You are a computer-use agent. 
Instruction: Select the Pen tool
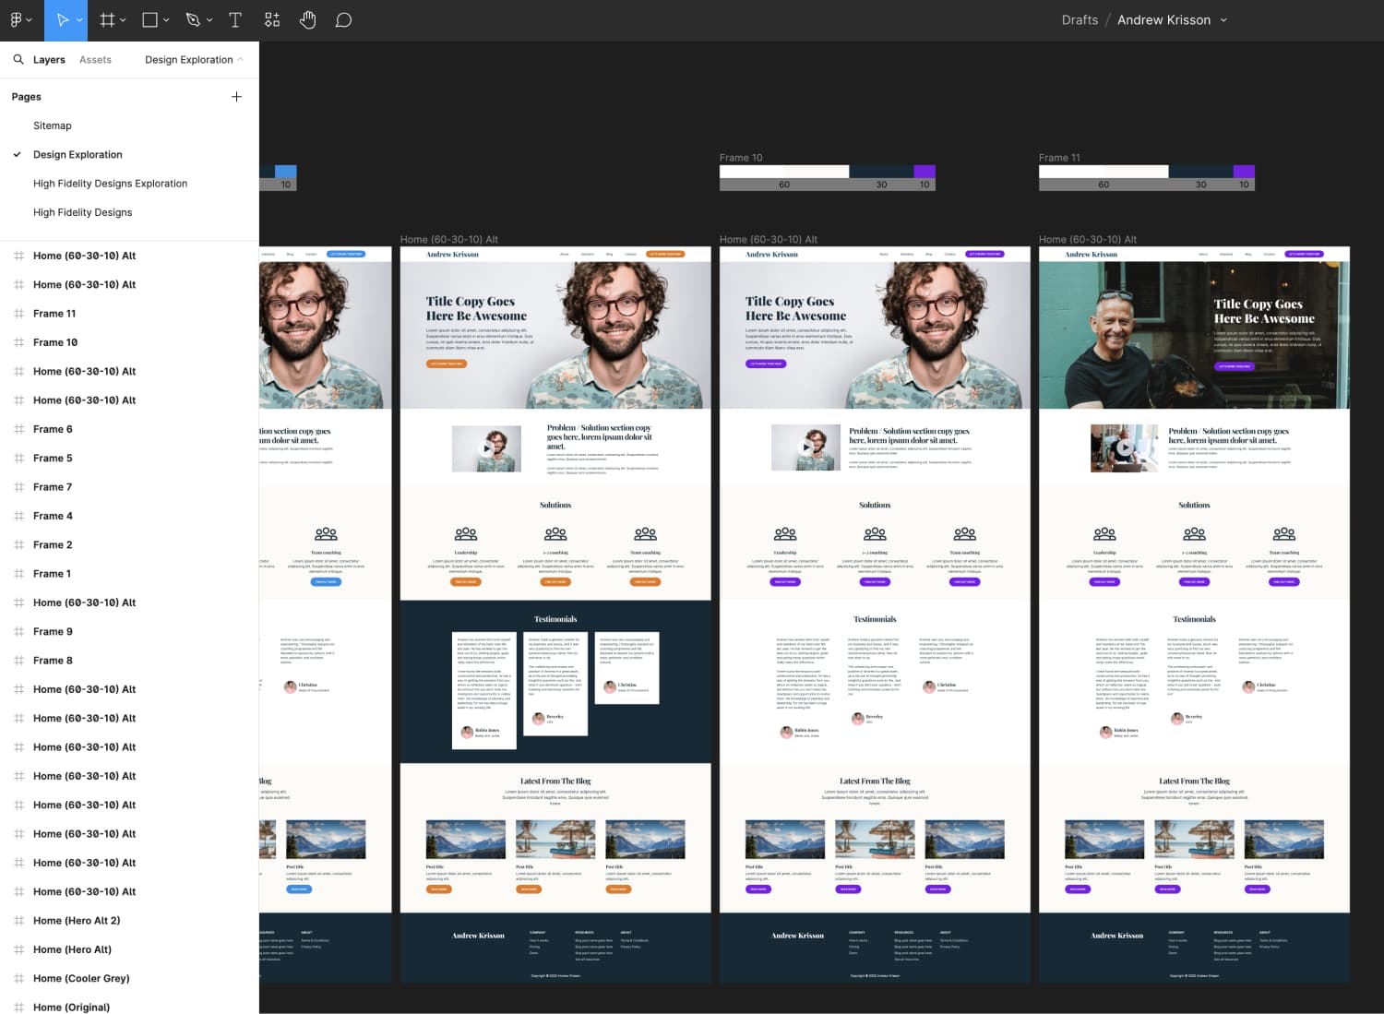[x=193, y=19]
